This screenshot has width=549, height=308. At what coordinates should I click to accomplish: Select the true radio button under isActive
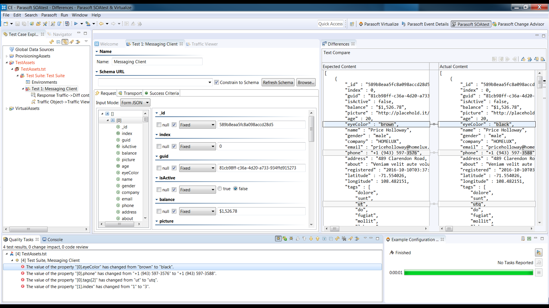click(220, 189)
